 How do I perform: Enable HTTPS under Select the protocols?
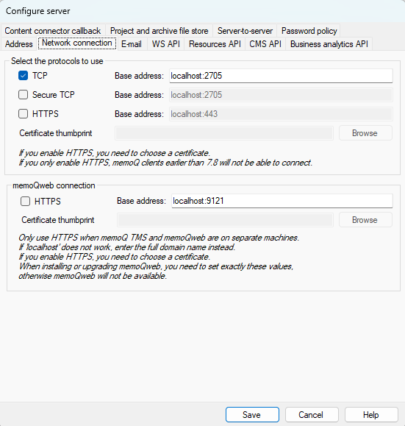[x=23, y=113]
